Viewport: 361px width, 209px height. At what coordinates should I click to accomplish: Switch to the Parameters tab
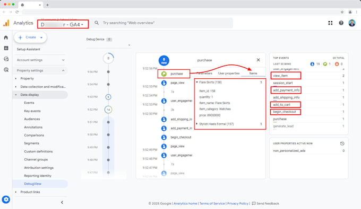point(204,73)
